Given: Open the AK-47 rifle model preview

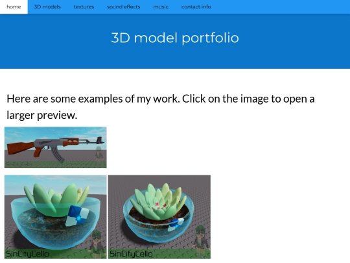Looking at the screenshot, I should 56,147.
